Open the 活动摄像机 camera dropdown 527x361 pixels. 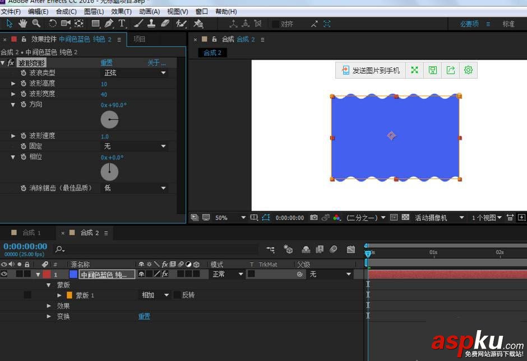tap(440, 218)
